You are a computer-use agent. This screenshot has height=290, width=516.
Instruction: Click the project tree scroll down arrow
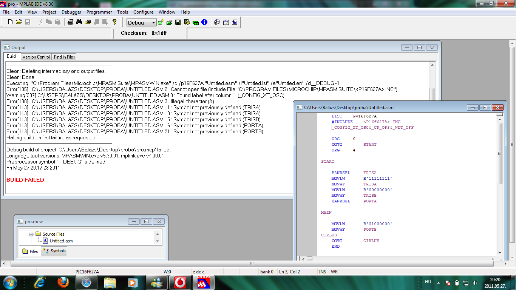tap(158, 241)
